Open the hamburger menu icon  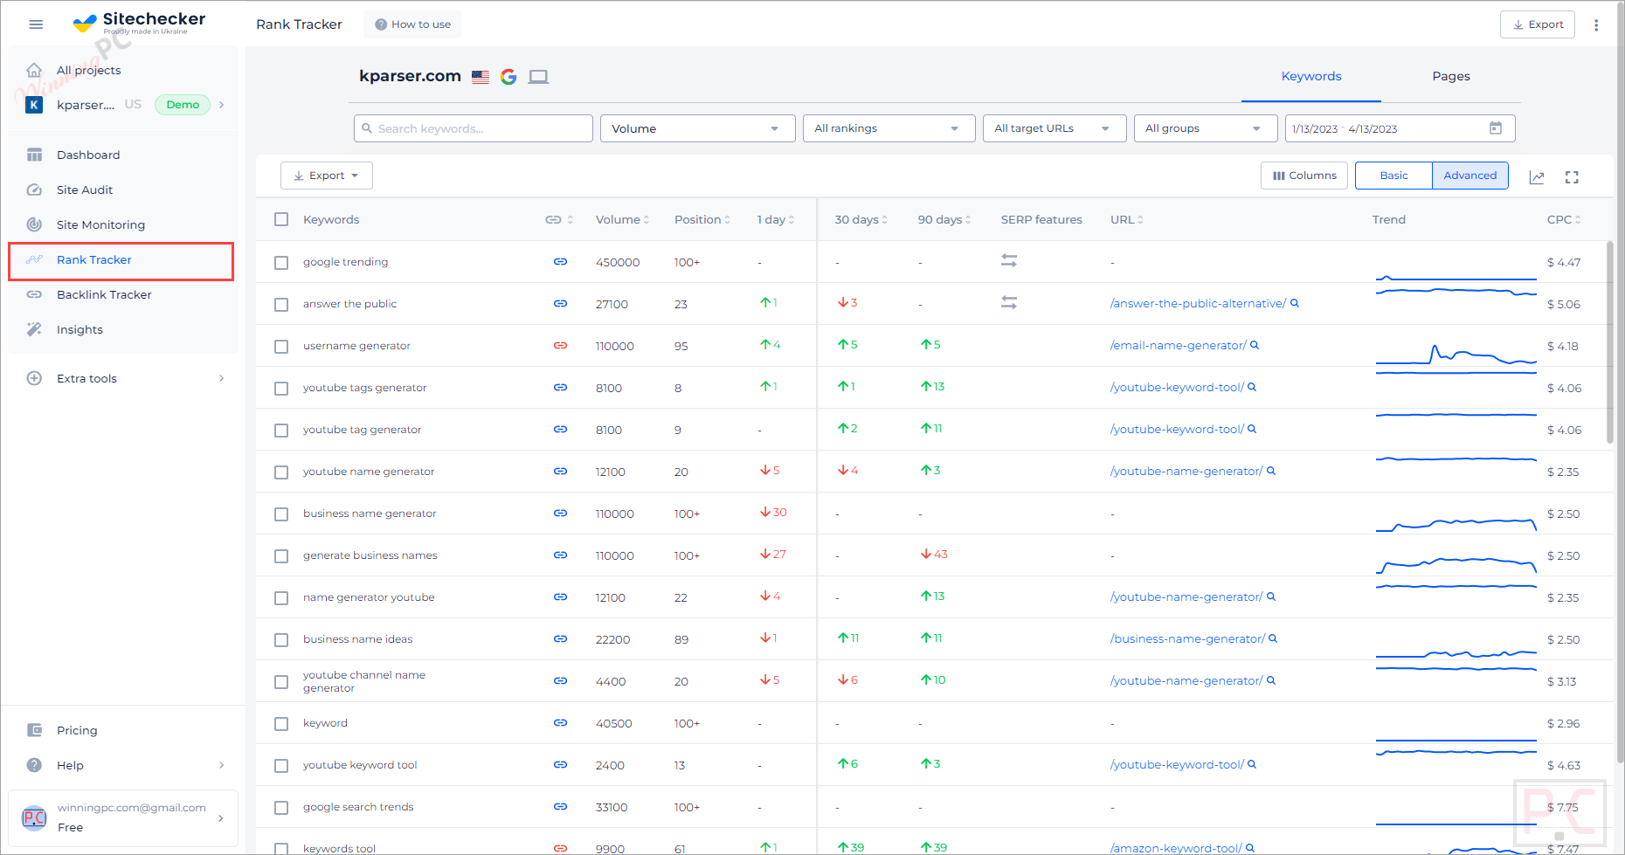[x=36, y=24]
